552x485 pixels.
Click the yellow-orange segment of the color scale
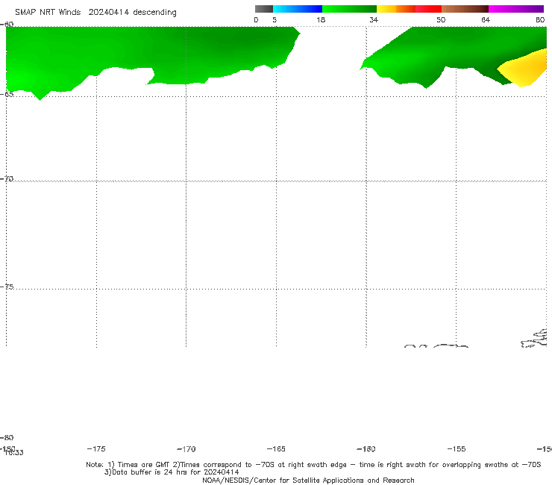click(396, 9)
